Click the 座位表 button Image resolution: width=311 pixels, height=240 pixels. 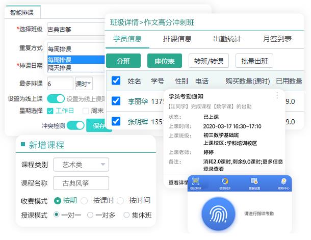pyautogui.click(x=164, y=61)
